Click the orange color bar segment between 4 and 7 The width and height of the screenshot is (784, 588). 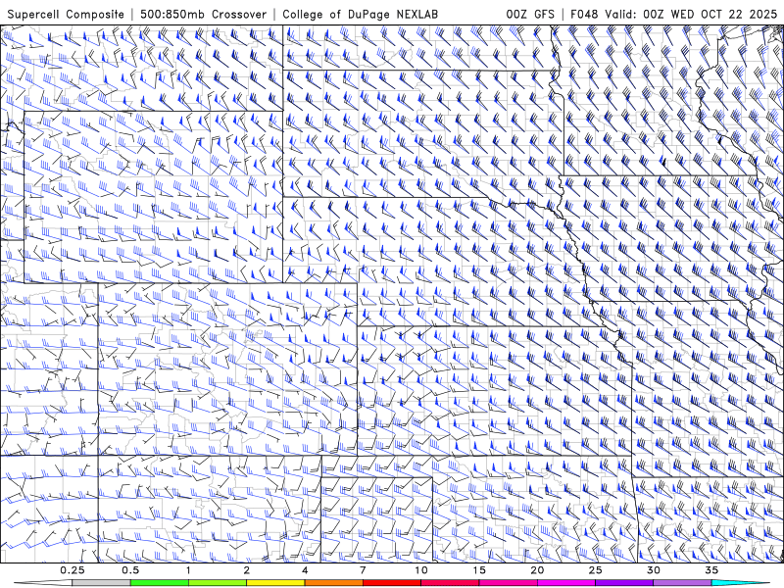pyautogui.click(x=333, y=583)
